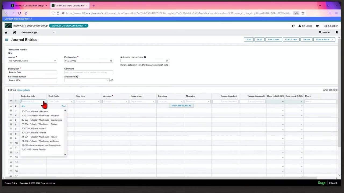Go back in browser history
The width and height of the screenshot is (344, 193).
(6, 13)
